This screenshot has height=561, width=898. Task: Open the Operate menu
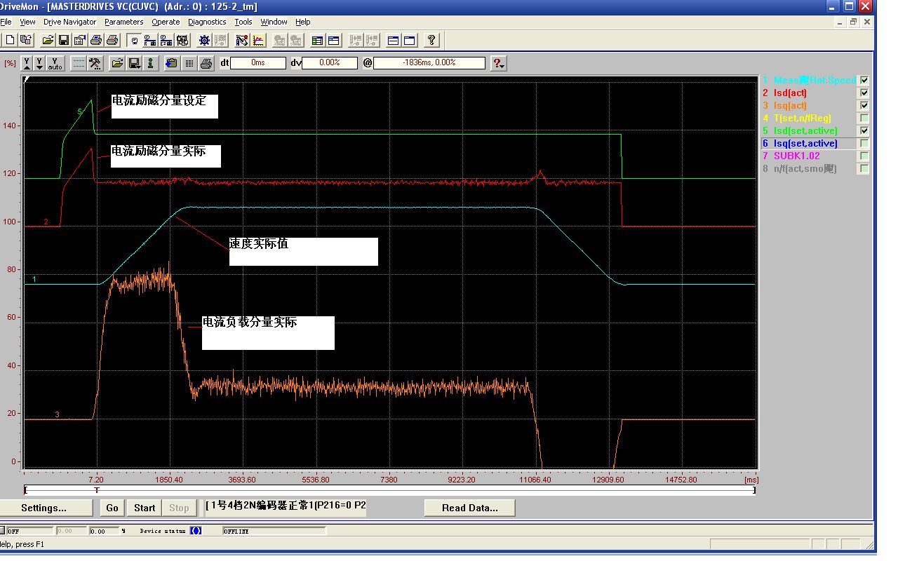pyautogui.click(x=166, y=22)
